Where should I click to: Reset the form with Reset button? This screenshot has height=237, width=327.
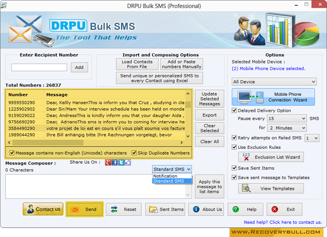pos(124,209)
